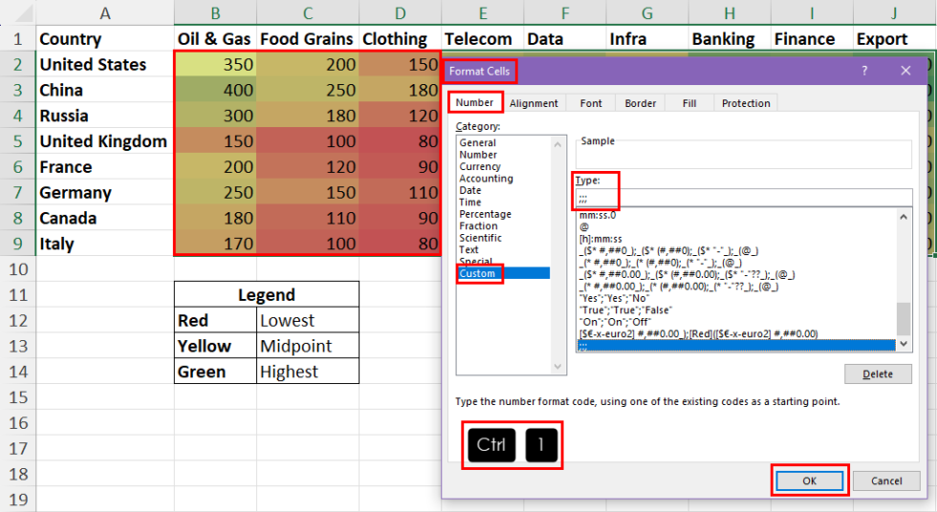
Task: Choose the Fraction category
Action: point(478,226)
